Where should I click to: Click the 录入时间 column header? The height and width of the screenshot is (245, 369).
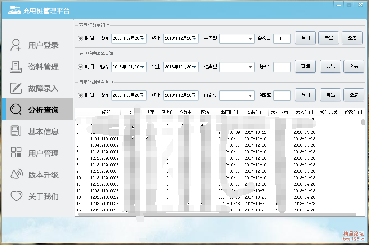[x=304, y=112]
